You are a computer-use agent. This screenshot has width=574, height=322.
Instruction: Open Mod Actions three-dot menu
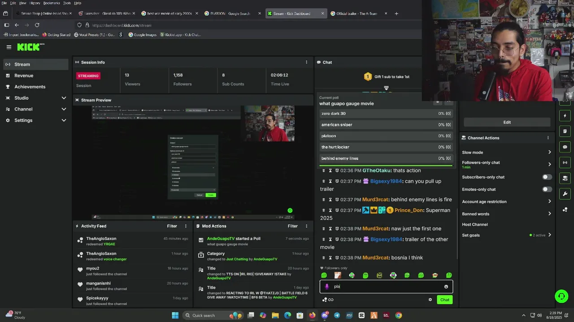[307, 226]
